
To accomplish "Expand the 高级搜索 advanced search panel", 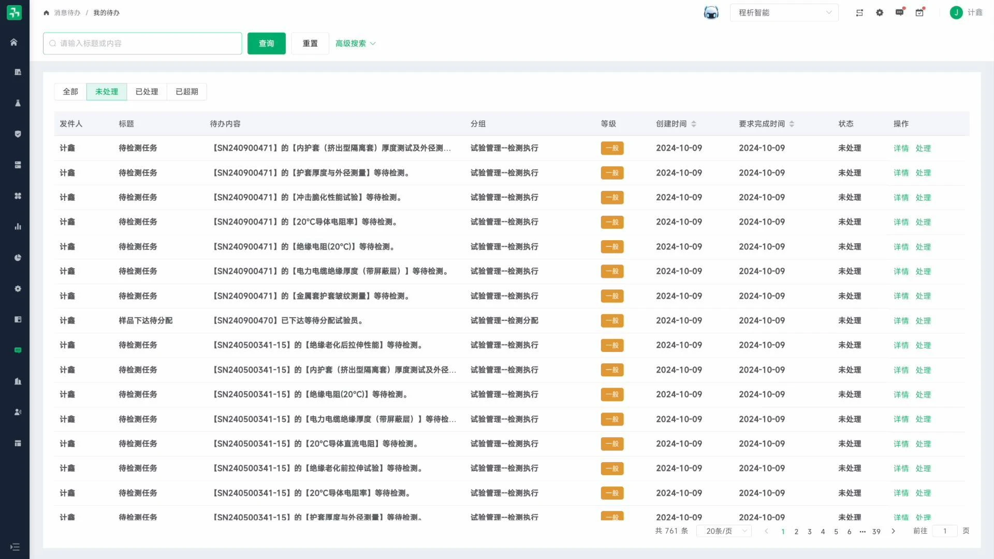I will (x=356, y=43).
